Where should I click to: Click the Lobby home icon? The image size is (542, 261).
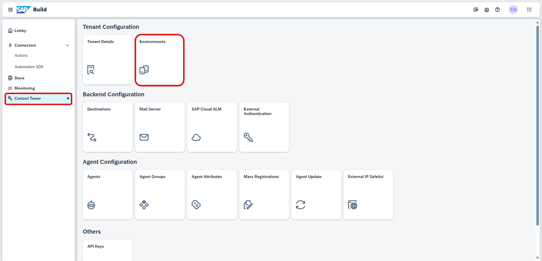tap(10, 31)
